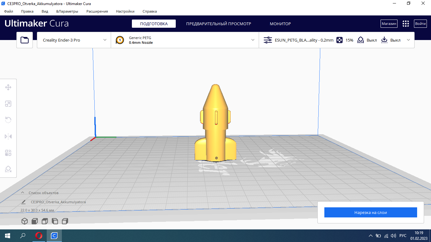Select the Move tool in left toolbar
This screenshot has height=242, width=431.
(x=8, y=87)
